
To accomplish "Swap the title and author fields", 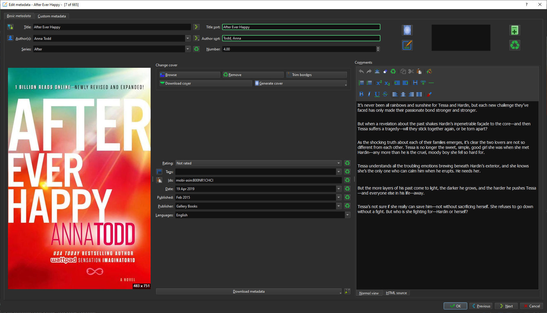I will pos(10,27).
